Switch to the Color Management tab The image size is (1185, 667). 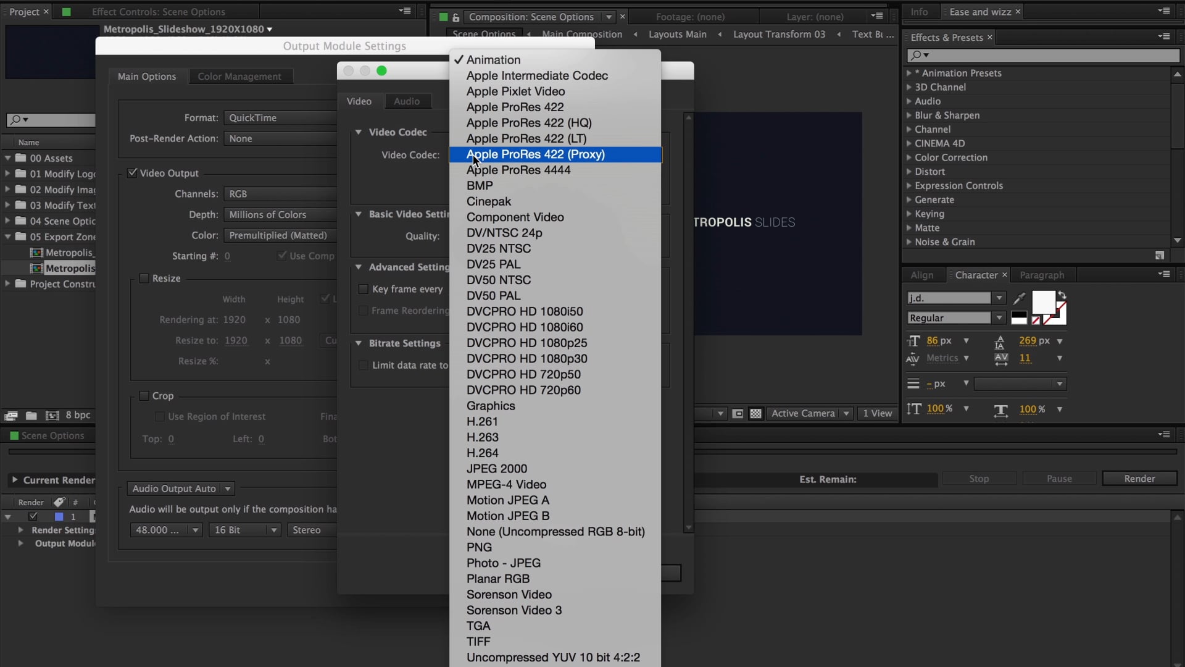coord(239,77)
